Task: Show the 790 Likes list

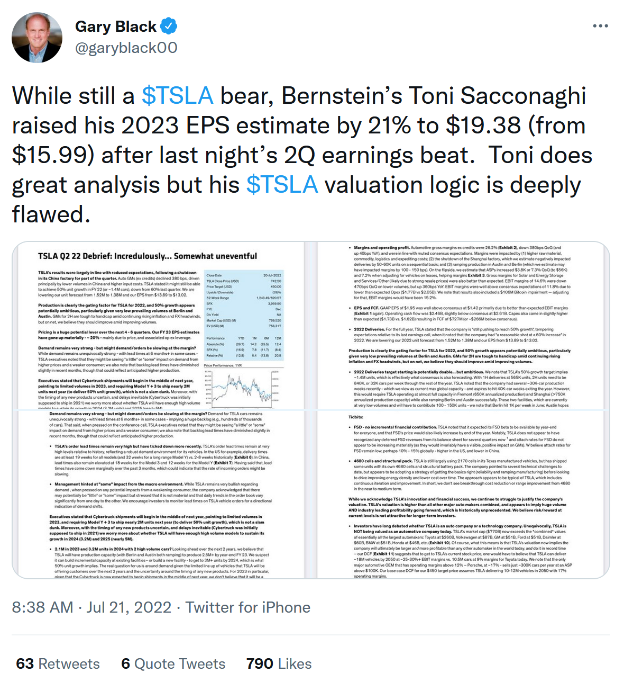Action: tap(279, 663)
